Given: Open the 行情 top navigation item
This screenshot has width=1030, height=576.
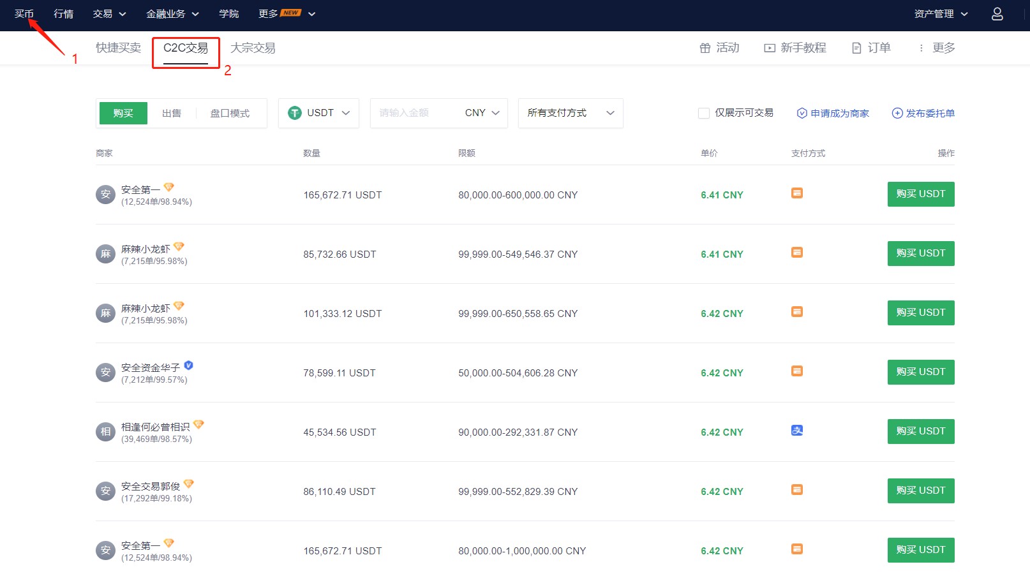Looking at the screenshot, I should click(63, 13).
